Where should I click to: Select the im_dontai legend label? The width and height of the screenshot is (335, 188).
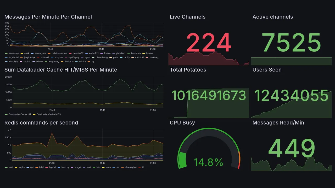(14, 57)
